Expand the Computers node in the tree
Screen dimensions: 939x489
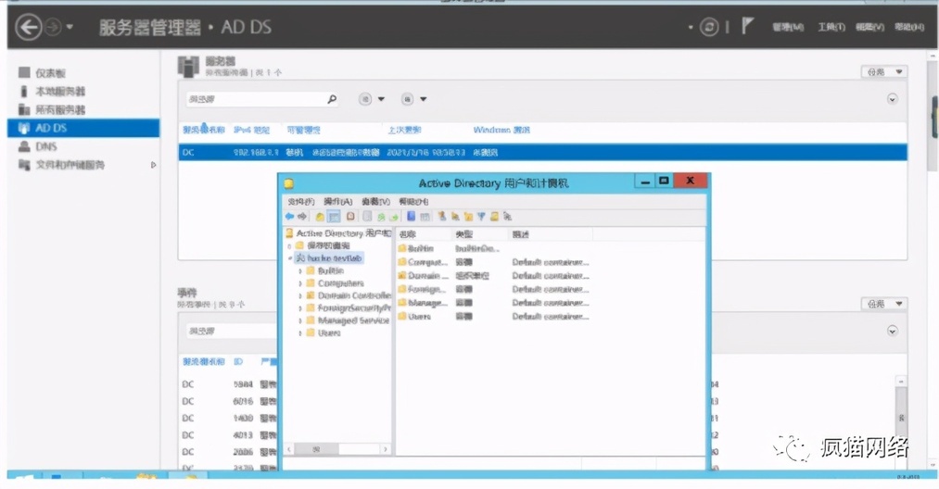300,283
